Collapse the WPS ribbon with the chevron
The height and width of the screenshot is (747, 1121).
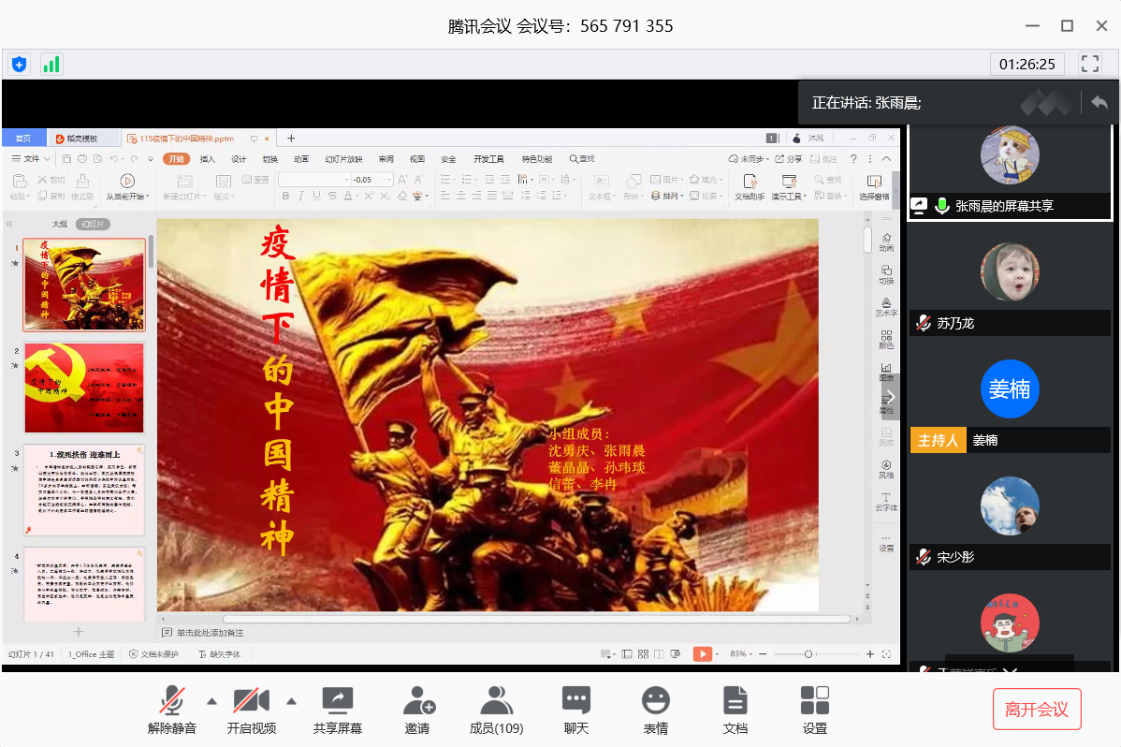(x=886, y=159)
